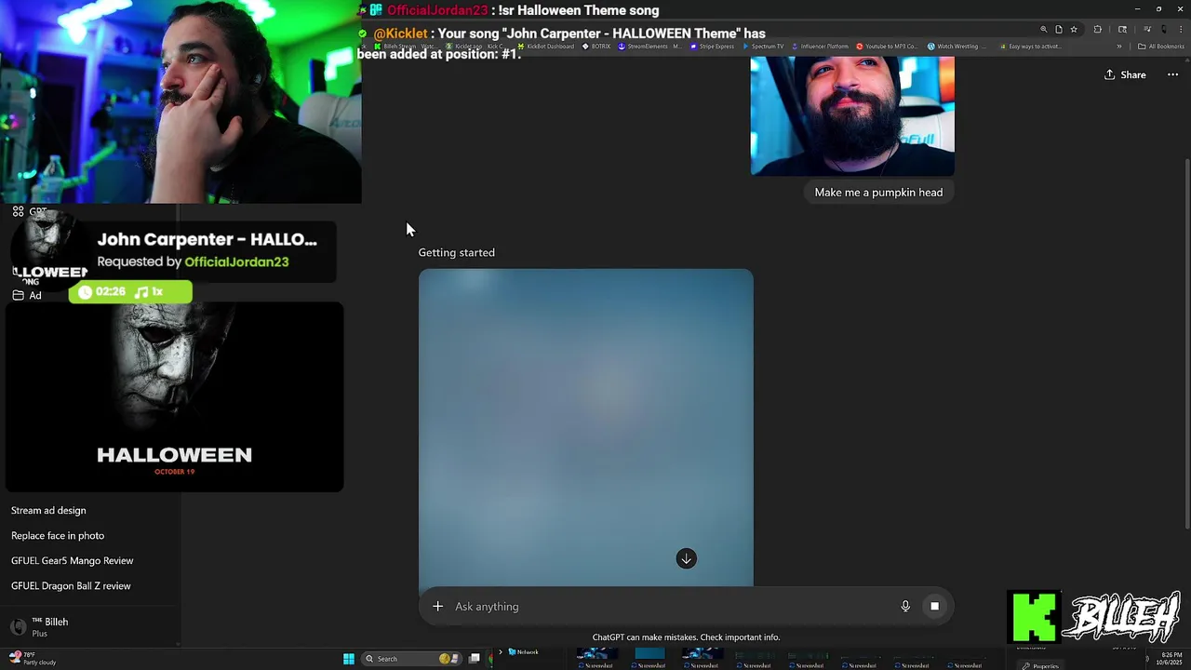Screen dimensions: 1191x670
Task: Click the browser zoom magnifier icon
Action: (1043, 30)
